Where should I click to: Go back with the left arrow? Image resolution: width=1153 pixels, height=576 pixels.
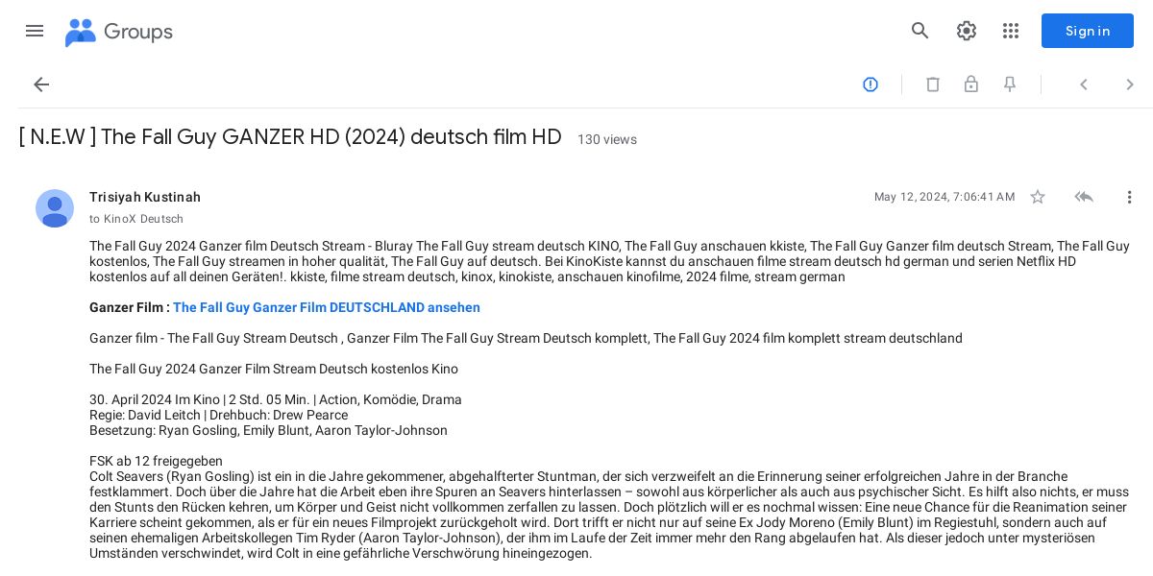pyautogui.click(x=41, y=84)
